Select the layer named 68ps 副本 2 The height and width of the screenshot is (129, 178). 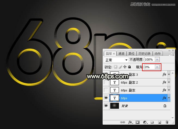click(x=129, y=82)
